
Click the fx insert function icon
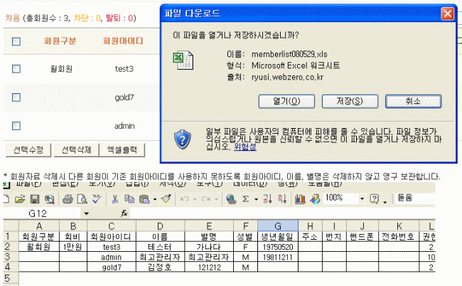click(x=124, y=213)
